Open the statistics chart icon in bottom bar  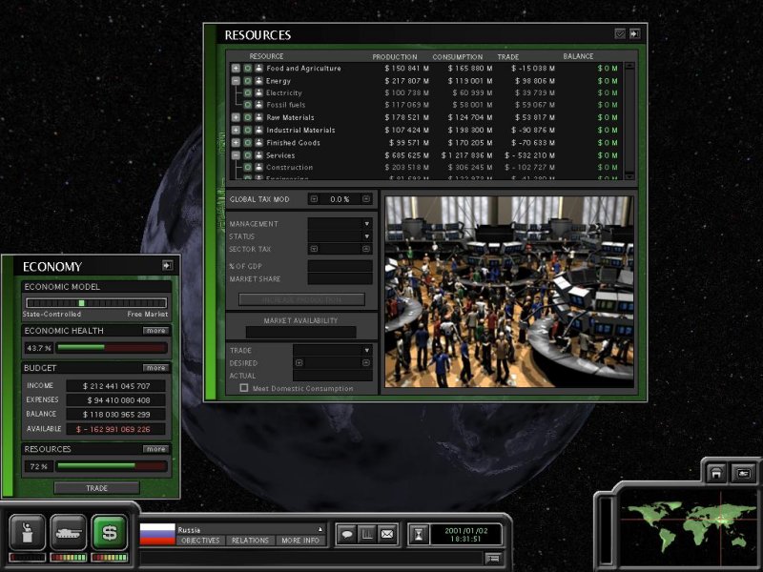[x=366, y=535]
